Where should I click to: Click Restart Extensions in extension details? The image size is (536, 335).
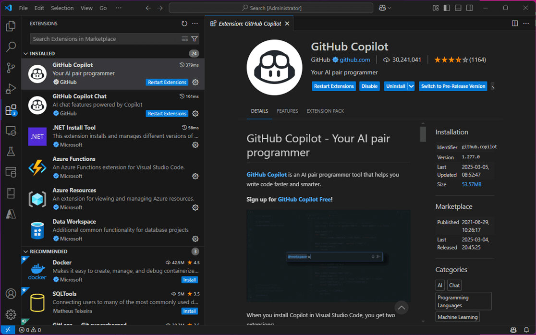tap(334, 86)
